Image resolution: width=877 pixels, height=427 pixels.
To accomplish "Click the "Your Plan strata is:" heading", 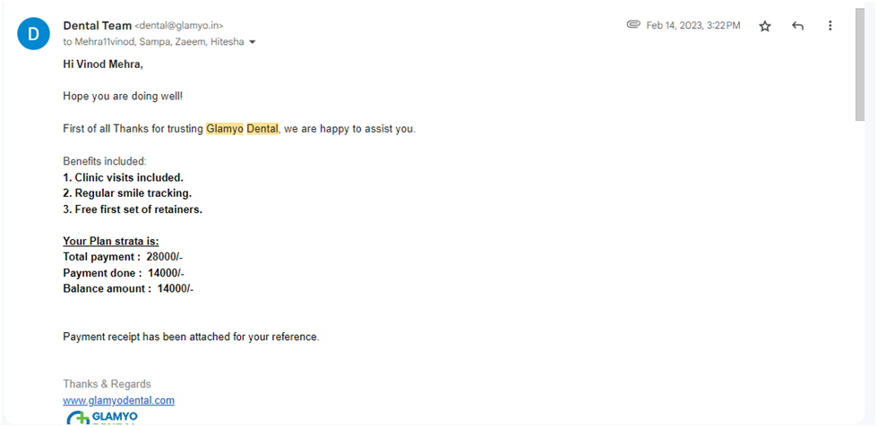I will click(x=111, y=242).
